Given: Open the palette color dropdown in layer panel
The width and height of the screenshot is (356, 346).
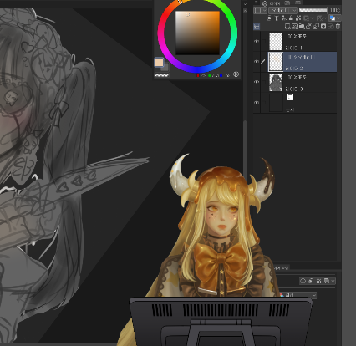Looking at the screenshot, I should 260,10.
